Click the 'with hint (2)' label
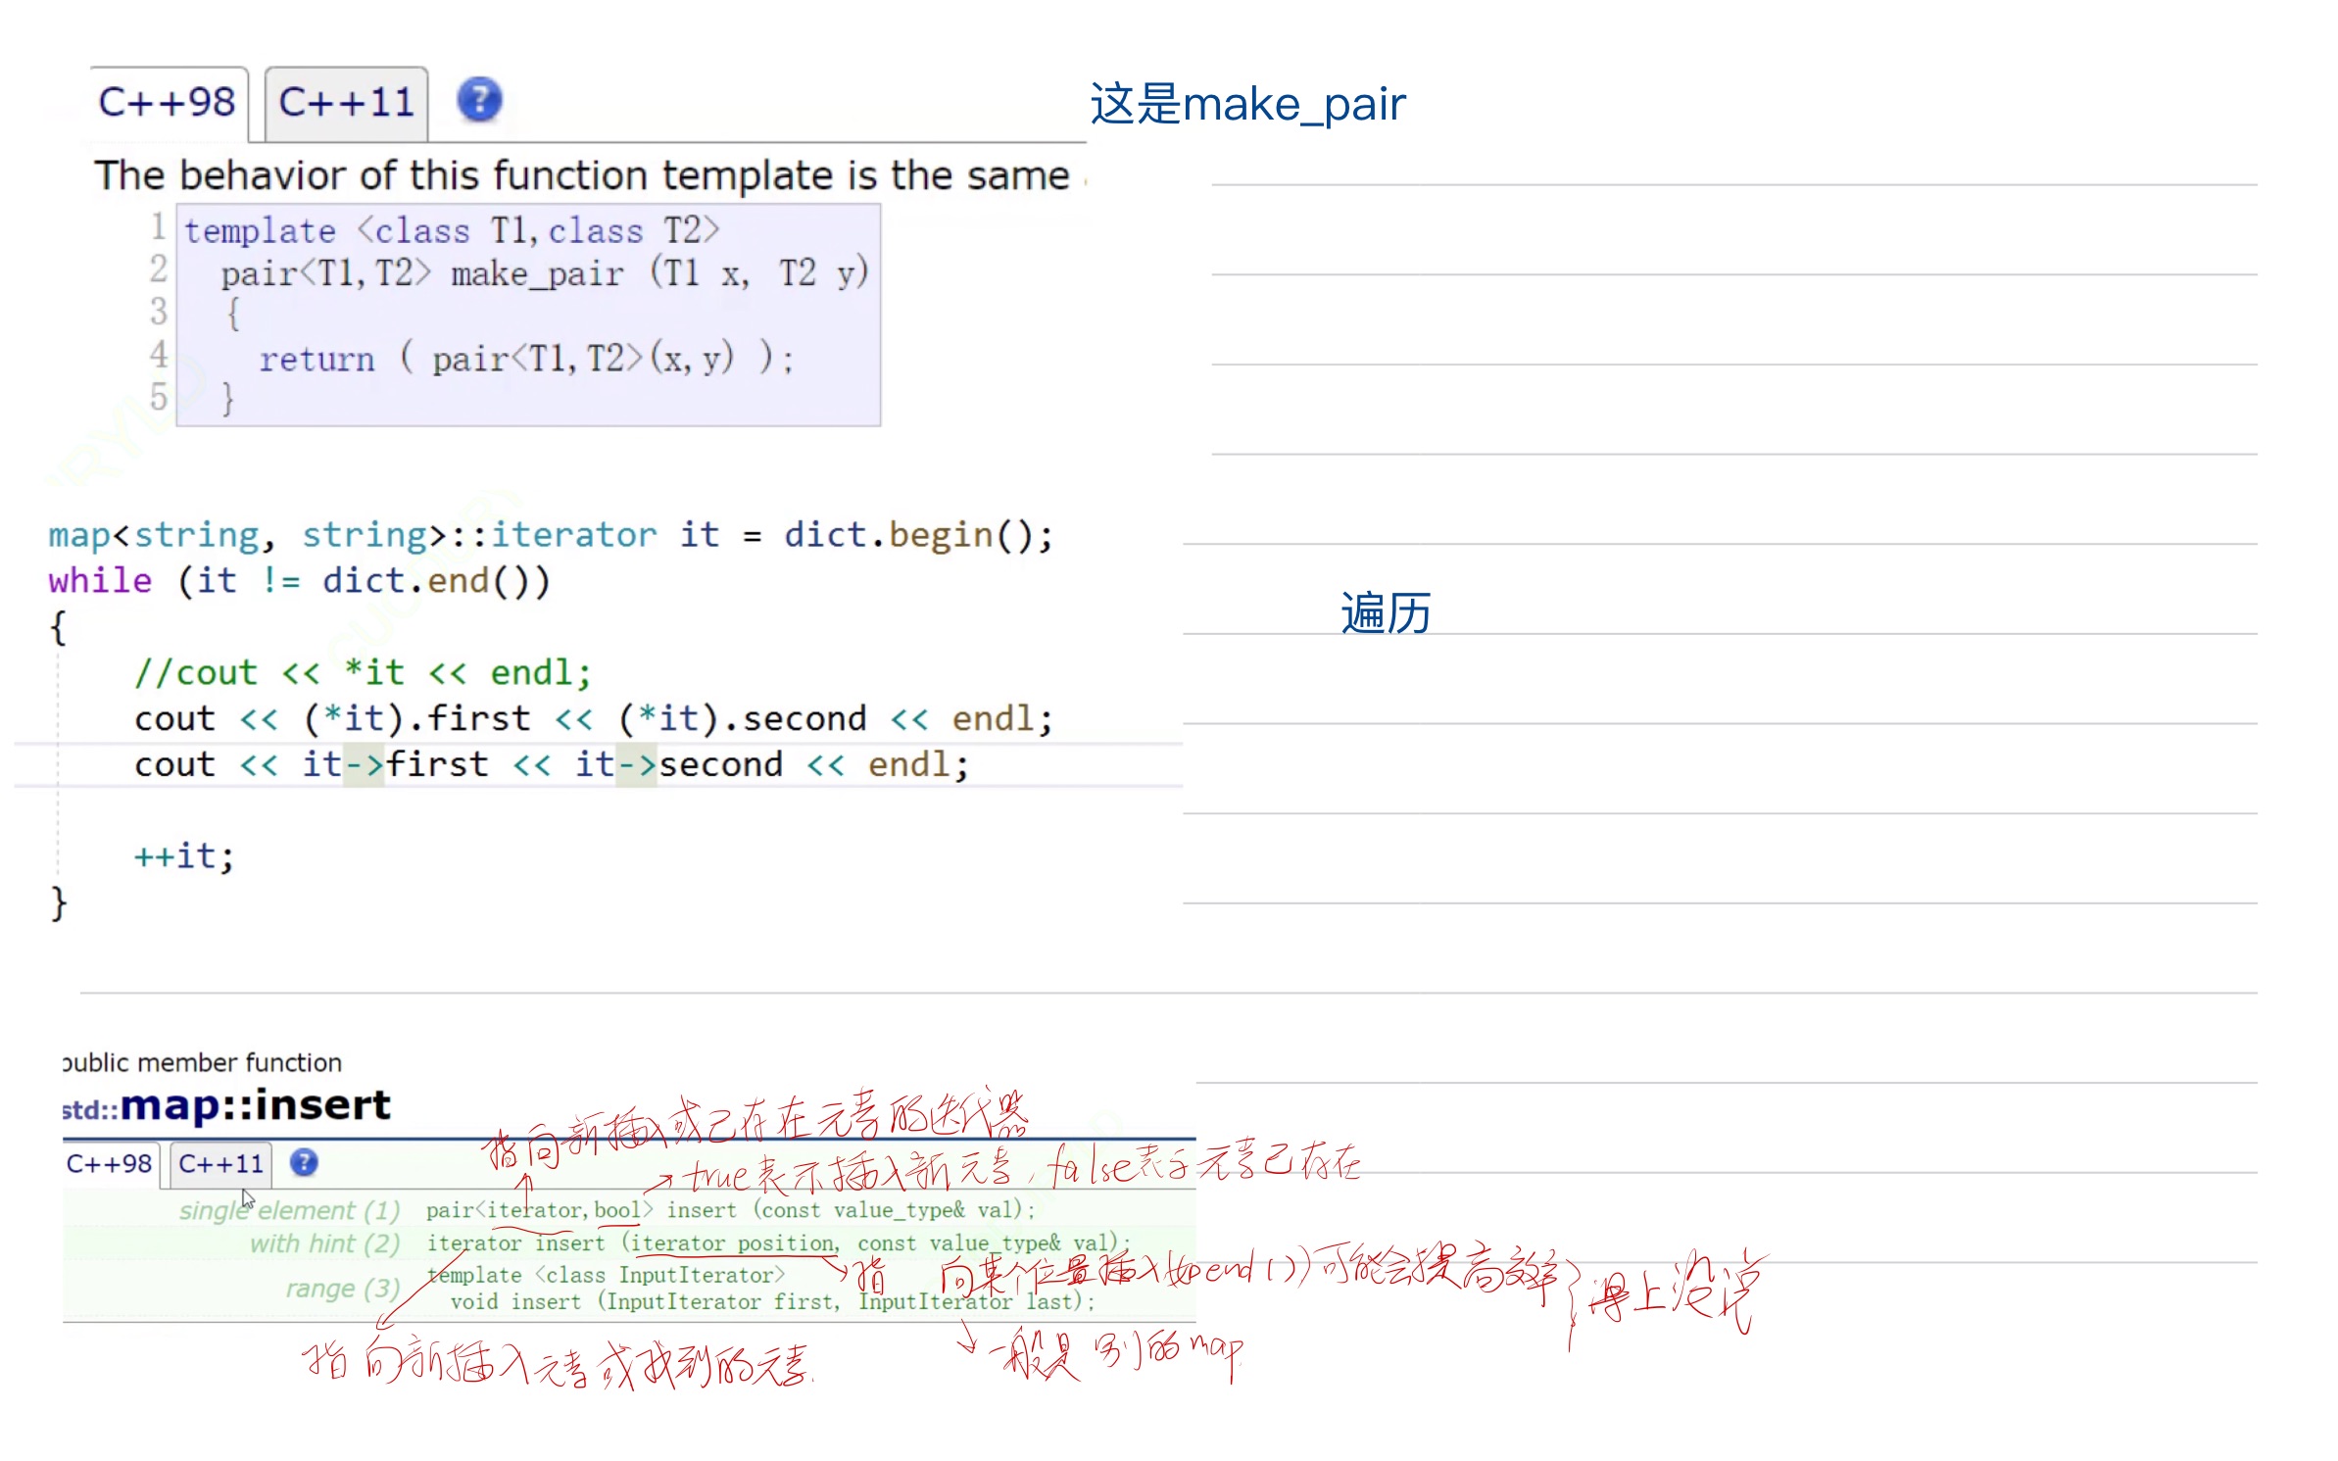The width and height of the screenshot is (2338, 1461). coord(324,1243)
